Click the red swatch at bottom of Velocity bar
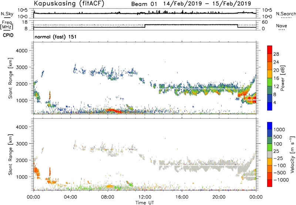This screenshot has width=296, height=205. [x=270, y=183]
